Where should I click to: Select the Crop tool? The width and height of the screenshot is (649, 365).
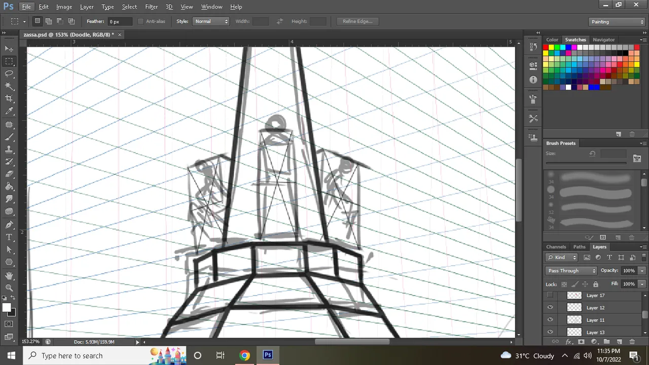pos(9,99)
